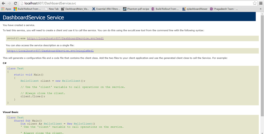This screenshot has height=134, width=264.
Task: Open the DashboardService.svc?wsdl link
Action: coord(65,38)
